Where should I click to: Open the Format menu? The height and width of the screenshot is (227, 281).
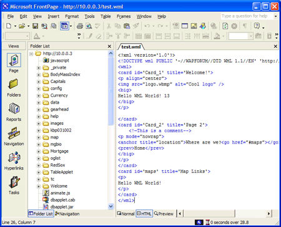72,16
